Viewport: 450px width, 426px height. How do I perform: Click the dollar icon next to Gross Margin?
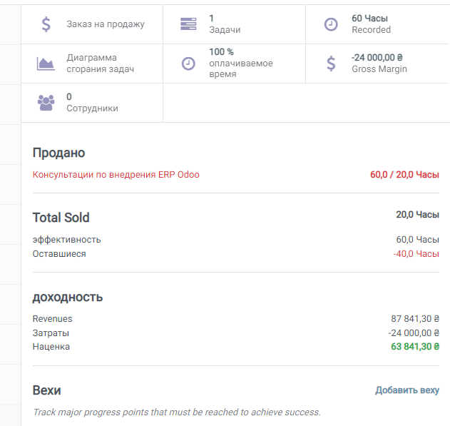pos(331,64)
